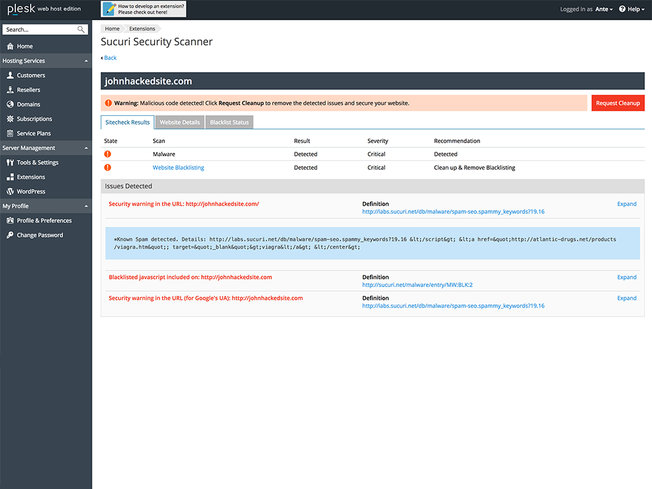
Task: Click the johnhackedsite.com header
Action: click(372, 81)
